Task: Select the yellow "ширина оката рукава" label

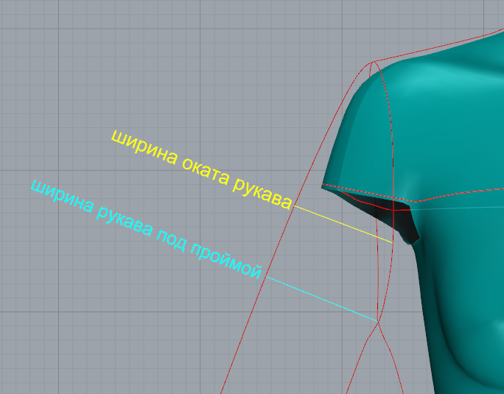Action: [x=200, y=169]
